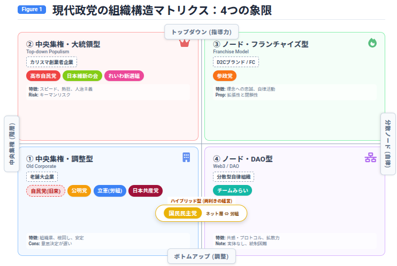Image resolution: width=397 pixels, height=266 pixels.
Task: Click the トップダウン (指導力) axis label
Action: [x=202, y=32]
